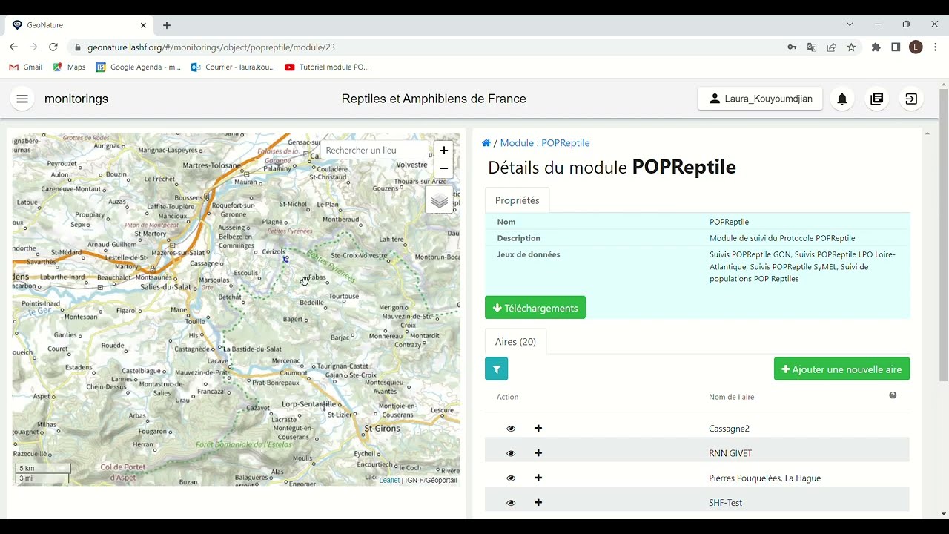The width and height of the screenshot is (949, 534).
Task: Open Leaflet attribution link
Action: (x=389, y=481)
